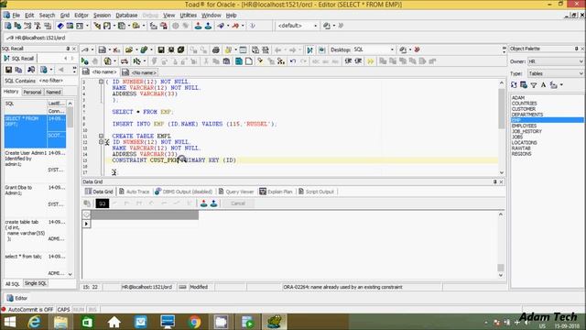The image size is (586, 330).
Task: Select the second <no name> editor tab
Action: [x=139, y=72]
